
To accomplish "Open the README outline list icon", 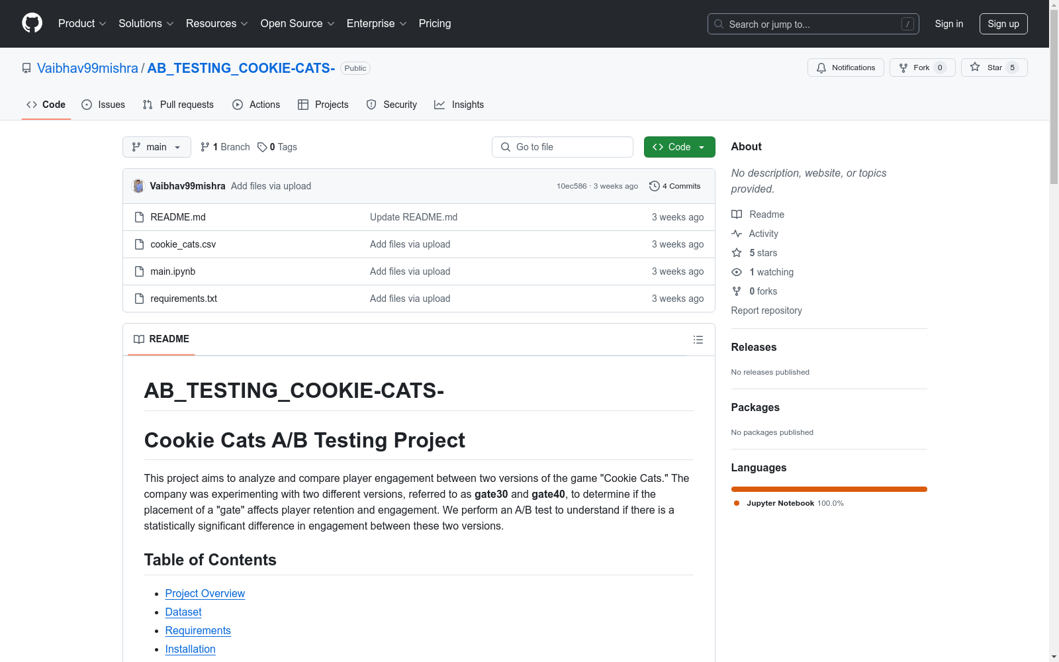I will pos(698,340).
